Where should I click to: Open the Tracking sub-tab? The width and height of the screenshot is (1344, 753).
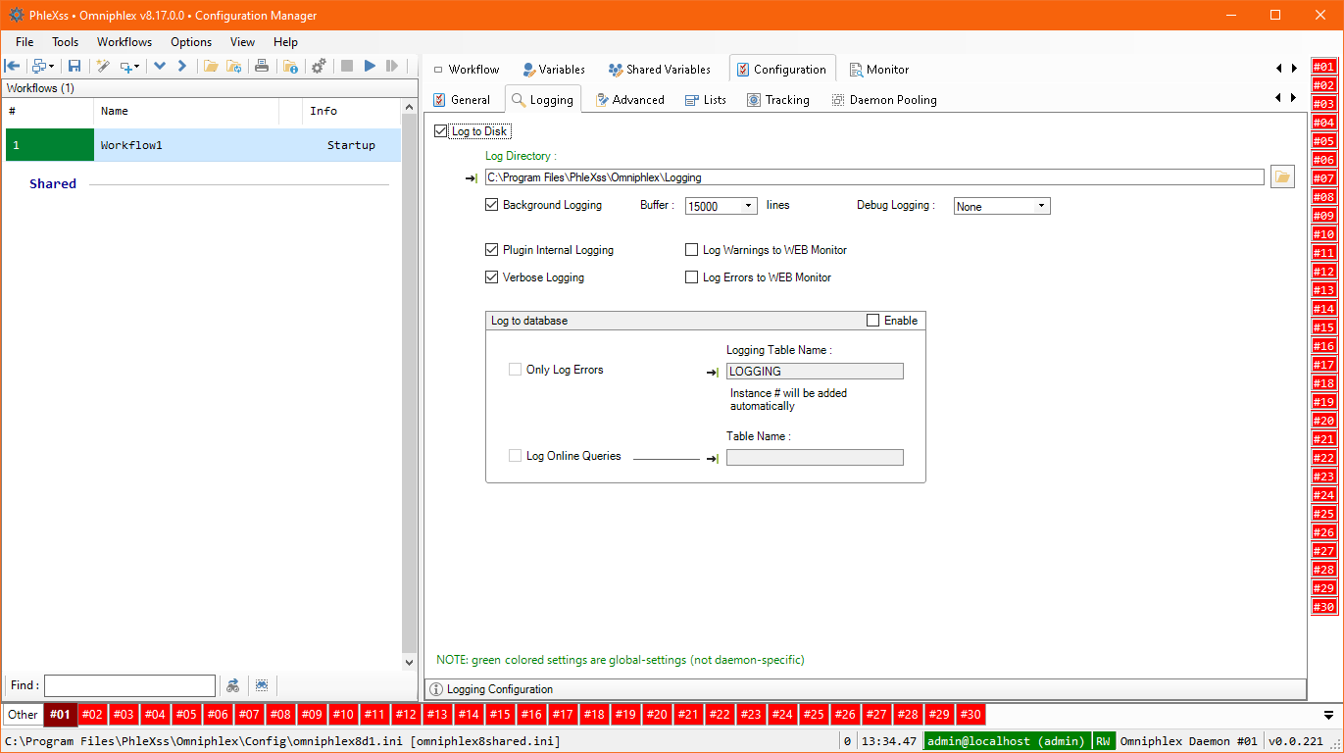tap(778, 99)
